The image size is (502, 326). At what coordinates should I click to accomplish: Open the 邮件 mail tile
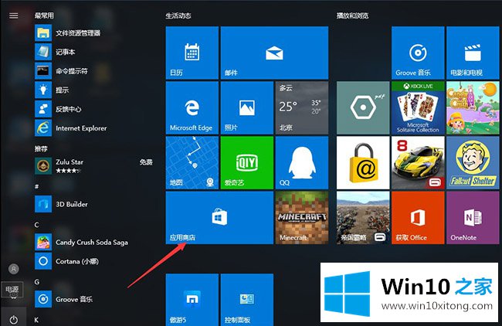click(274, 53)
